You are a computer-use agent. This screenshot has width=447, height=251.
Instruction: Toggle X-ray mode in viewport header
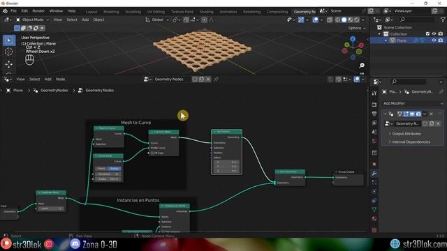click(x=330, y=20)
